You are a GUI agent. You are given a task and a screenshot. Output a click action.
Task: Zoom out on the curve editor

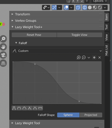pyautogui.click(x=84, y=57)
